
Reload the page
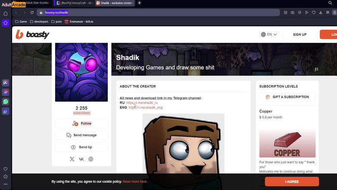(32, 13)
